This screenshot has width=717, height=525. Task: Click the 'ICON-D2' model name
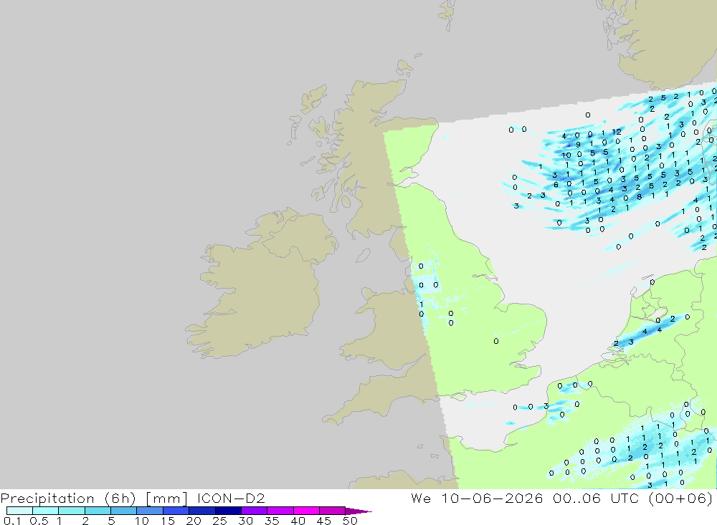(x=231, y=498)
